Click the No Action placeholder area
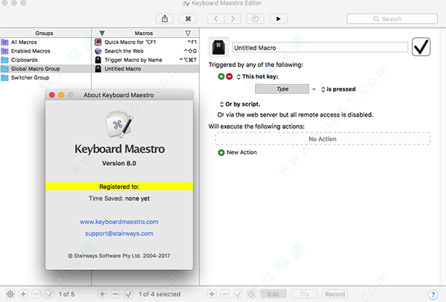 (323, 139)
